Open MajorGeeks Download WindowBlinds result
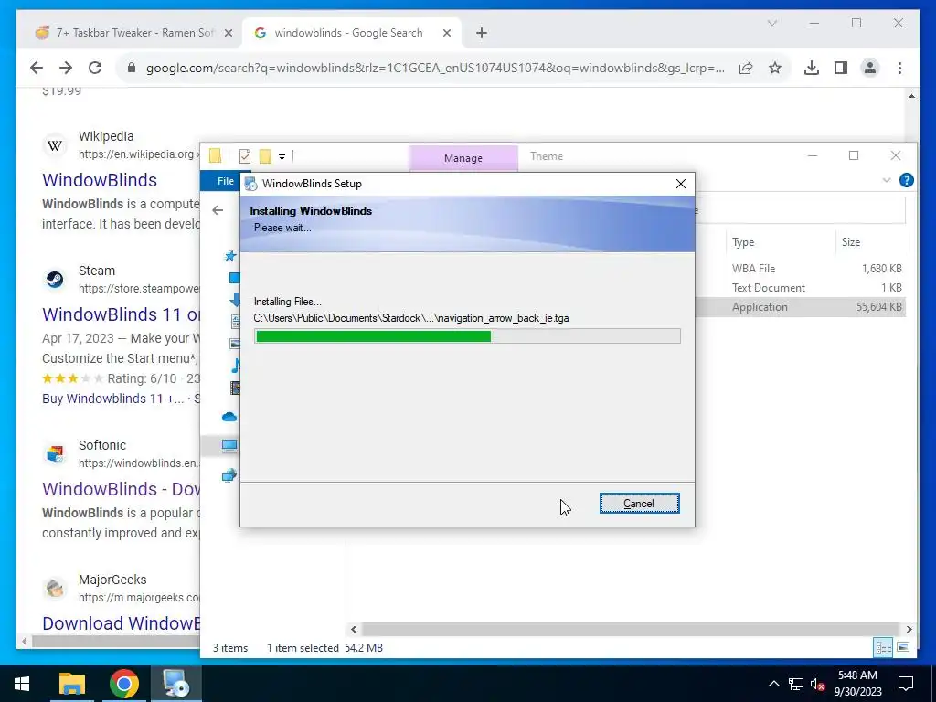 [122, 623]
